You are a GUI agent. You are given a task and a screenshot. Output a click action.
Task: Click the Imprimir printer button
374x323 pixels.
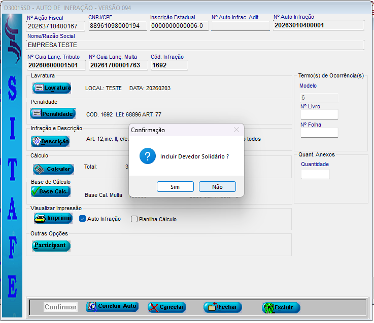tap(53, 218)
